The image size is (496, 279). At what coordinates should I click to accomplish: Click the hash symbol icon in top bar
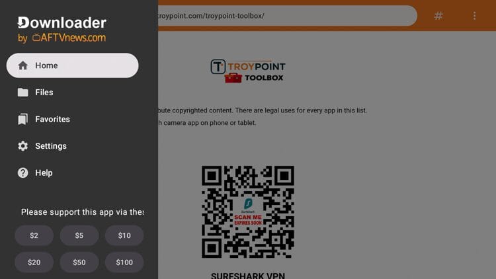click(x=438, y=15)
